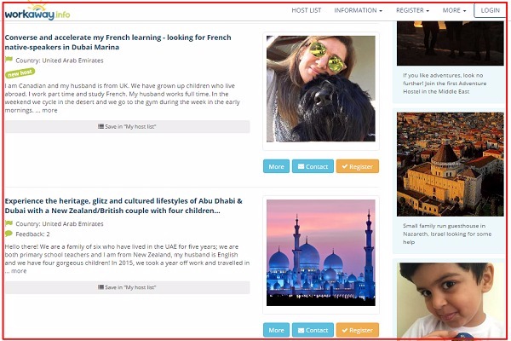Click More button under the woman with dog photo

click(x=276, y=166)
